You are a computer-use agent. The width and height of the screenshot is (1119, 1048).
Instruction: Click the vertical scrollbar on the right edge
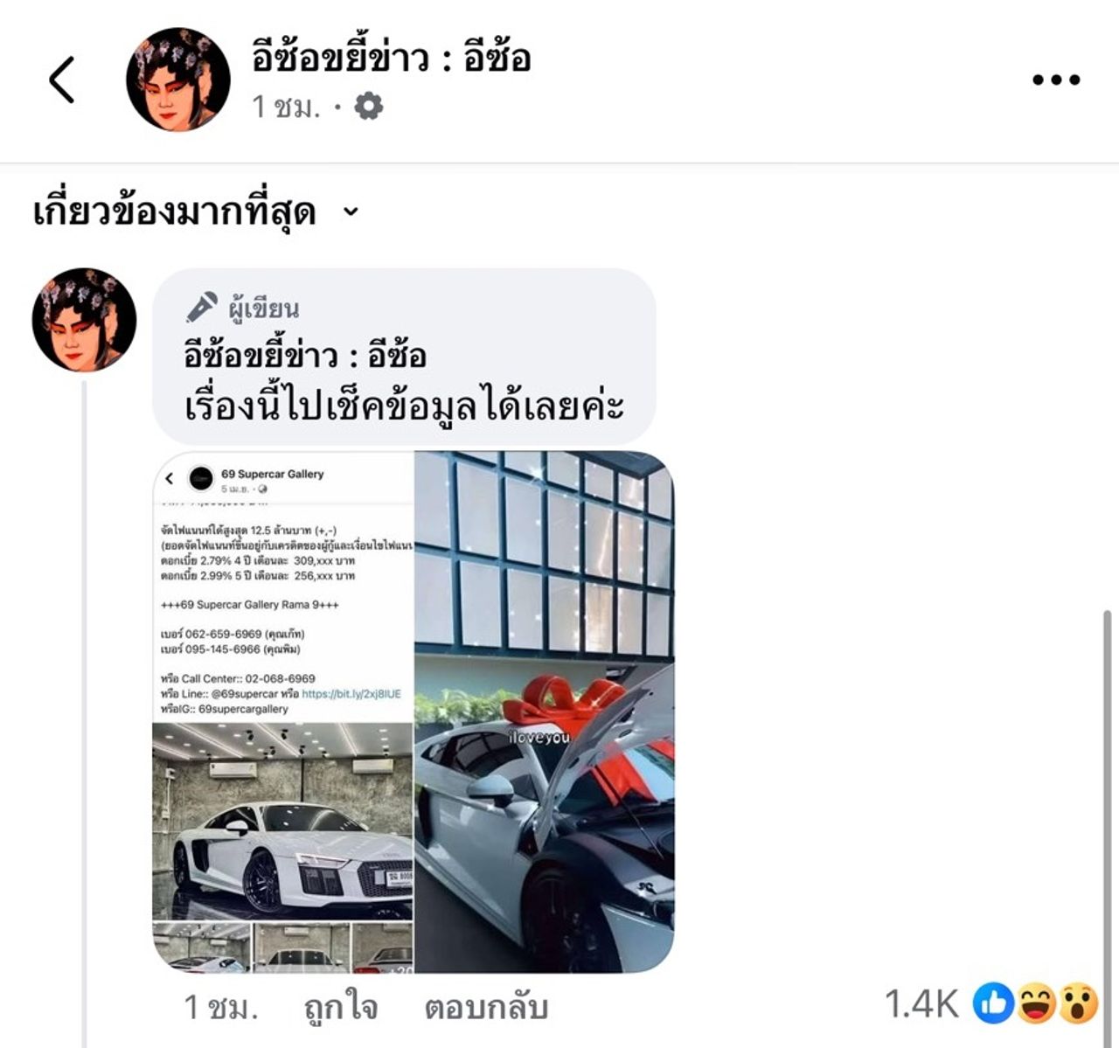tap(1108, 829)
